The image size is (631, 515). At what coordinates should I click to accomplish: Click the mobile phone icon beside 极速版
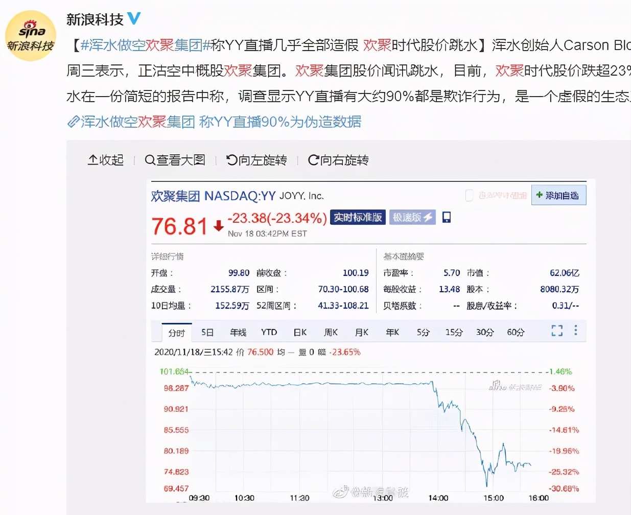pyautogui.click(x=446, y=217)
